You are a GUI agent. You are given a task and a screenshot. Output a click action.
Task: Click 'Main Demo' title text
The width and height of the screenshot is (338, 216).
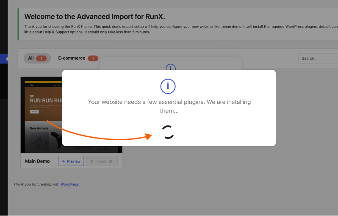(x=37, y=161)
